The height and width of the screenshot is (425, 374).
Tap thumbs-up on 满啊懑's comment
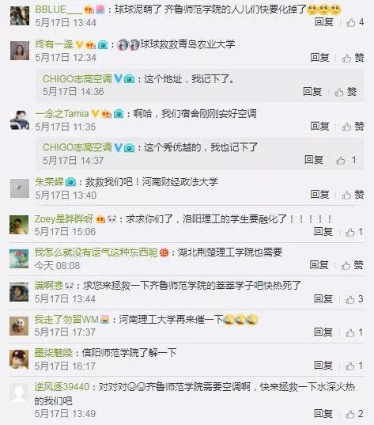pos(350,299)
